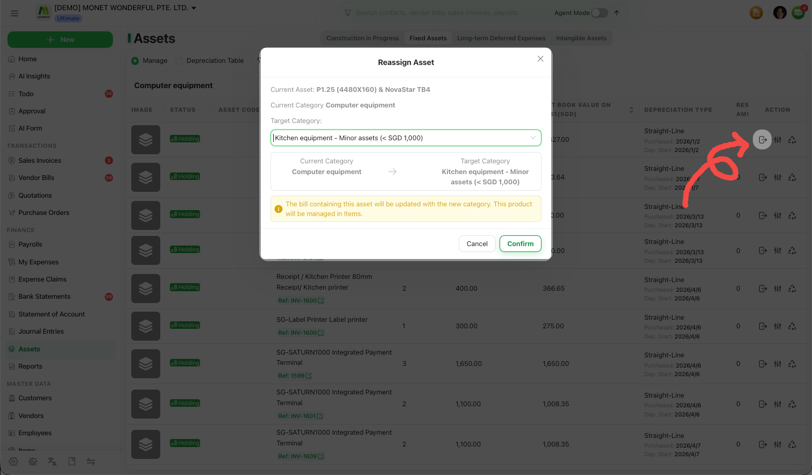Open the green chat messages icon
Screen dimensions: 812x475
point(799,12)
